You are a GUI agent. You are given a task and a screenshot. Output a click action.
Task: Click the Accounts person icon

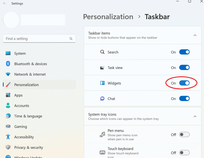(8, 105)
